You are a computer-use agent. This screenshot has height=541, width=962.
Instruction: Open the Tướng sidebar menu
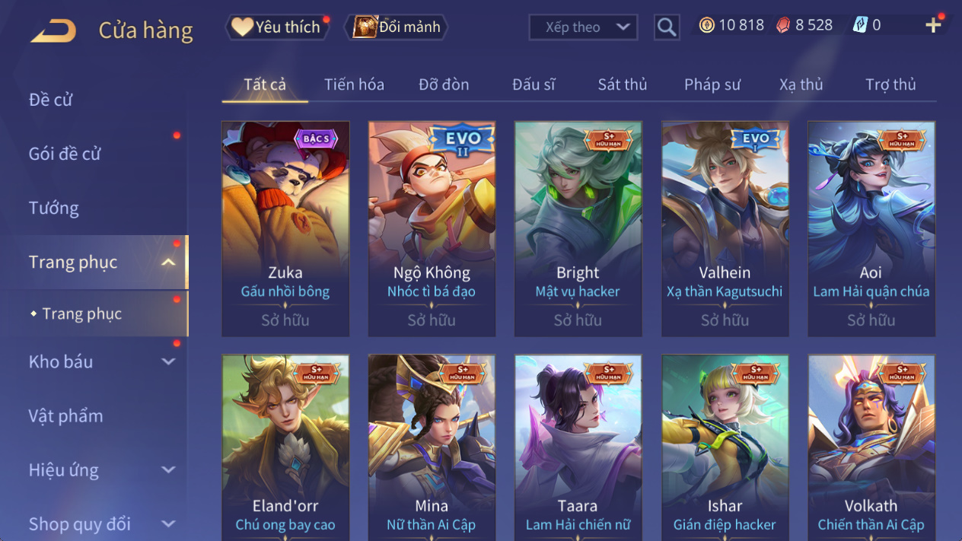54,208
